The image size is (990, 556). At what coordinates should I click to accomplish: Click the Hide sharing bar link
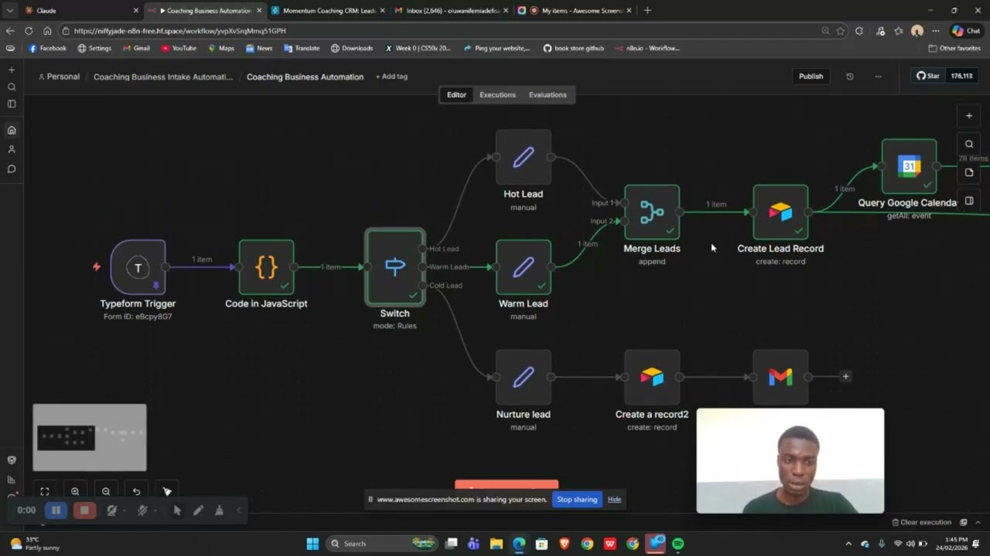[614, 500]
